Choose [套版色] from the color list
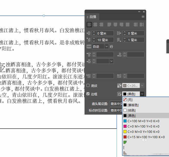169x157 pixels. pos(146,105)
